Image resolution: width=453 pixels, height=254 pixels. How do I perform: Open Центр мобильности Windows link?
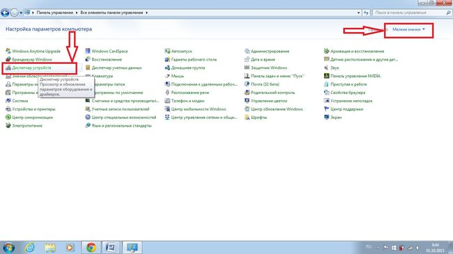199,109
